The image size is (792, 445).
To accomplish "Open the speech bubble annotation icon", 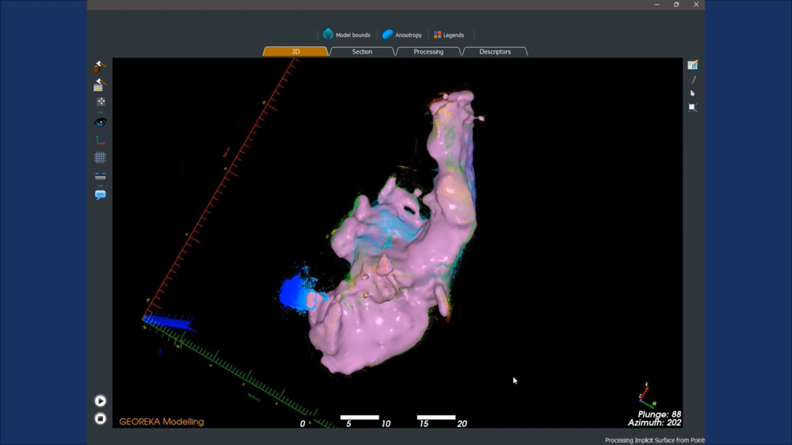I will (x=100, y=194).
